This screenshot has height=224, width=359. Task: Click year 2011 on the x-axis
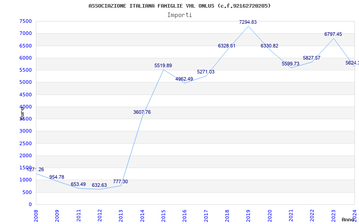[x=79, y=216]
